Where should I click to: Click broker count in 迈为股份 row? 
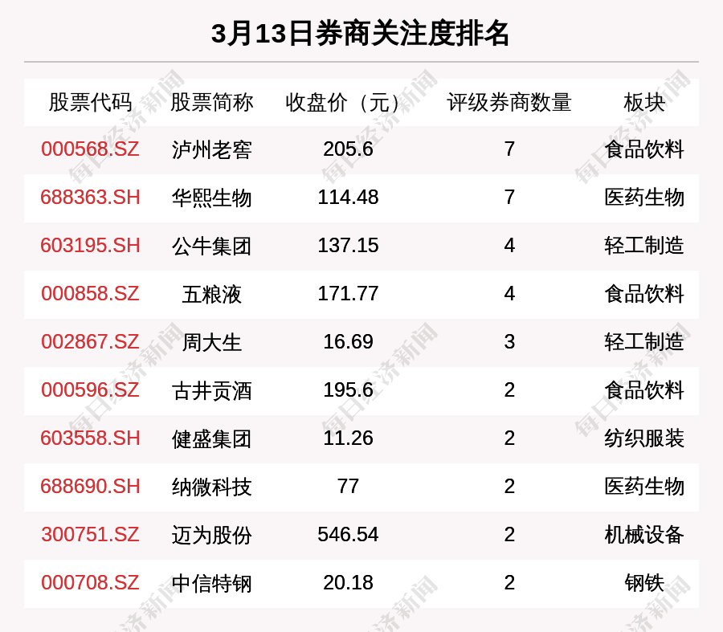pos(509,535)
